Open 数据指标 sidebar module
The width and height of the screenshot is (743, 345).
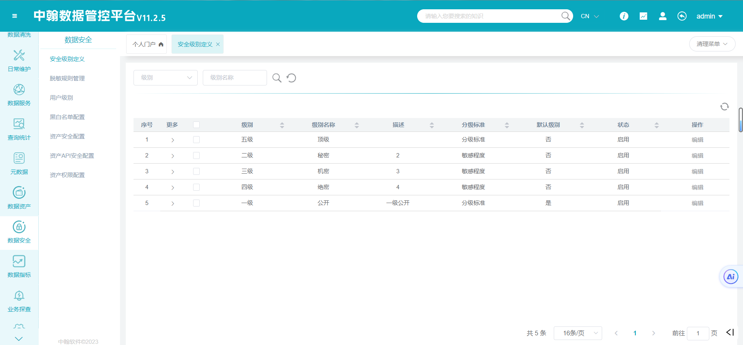tap(19, 266)
